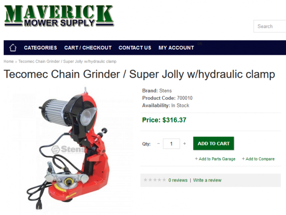Open the Contact Us page
Image resolution: width=286 pixels, height=215 pixels.
(135, 48)
